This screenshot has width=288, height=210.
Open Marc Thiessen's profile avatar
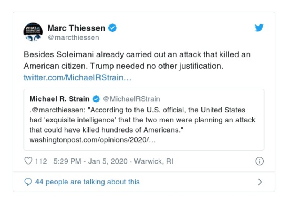[x=33, y=32]
